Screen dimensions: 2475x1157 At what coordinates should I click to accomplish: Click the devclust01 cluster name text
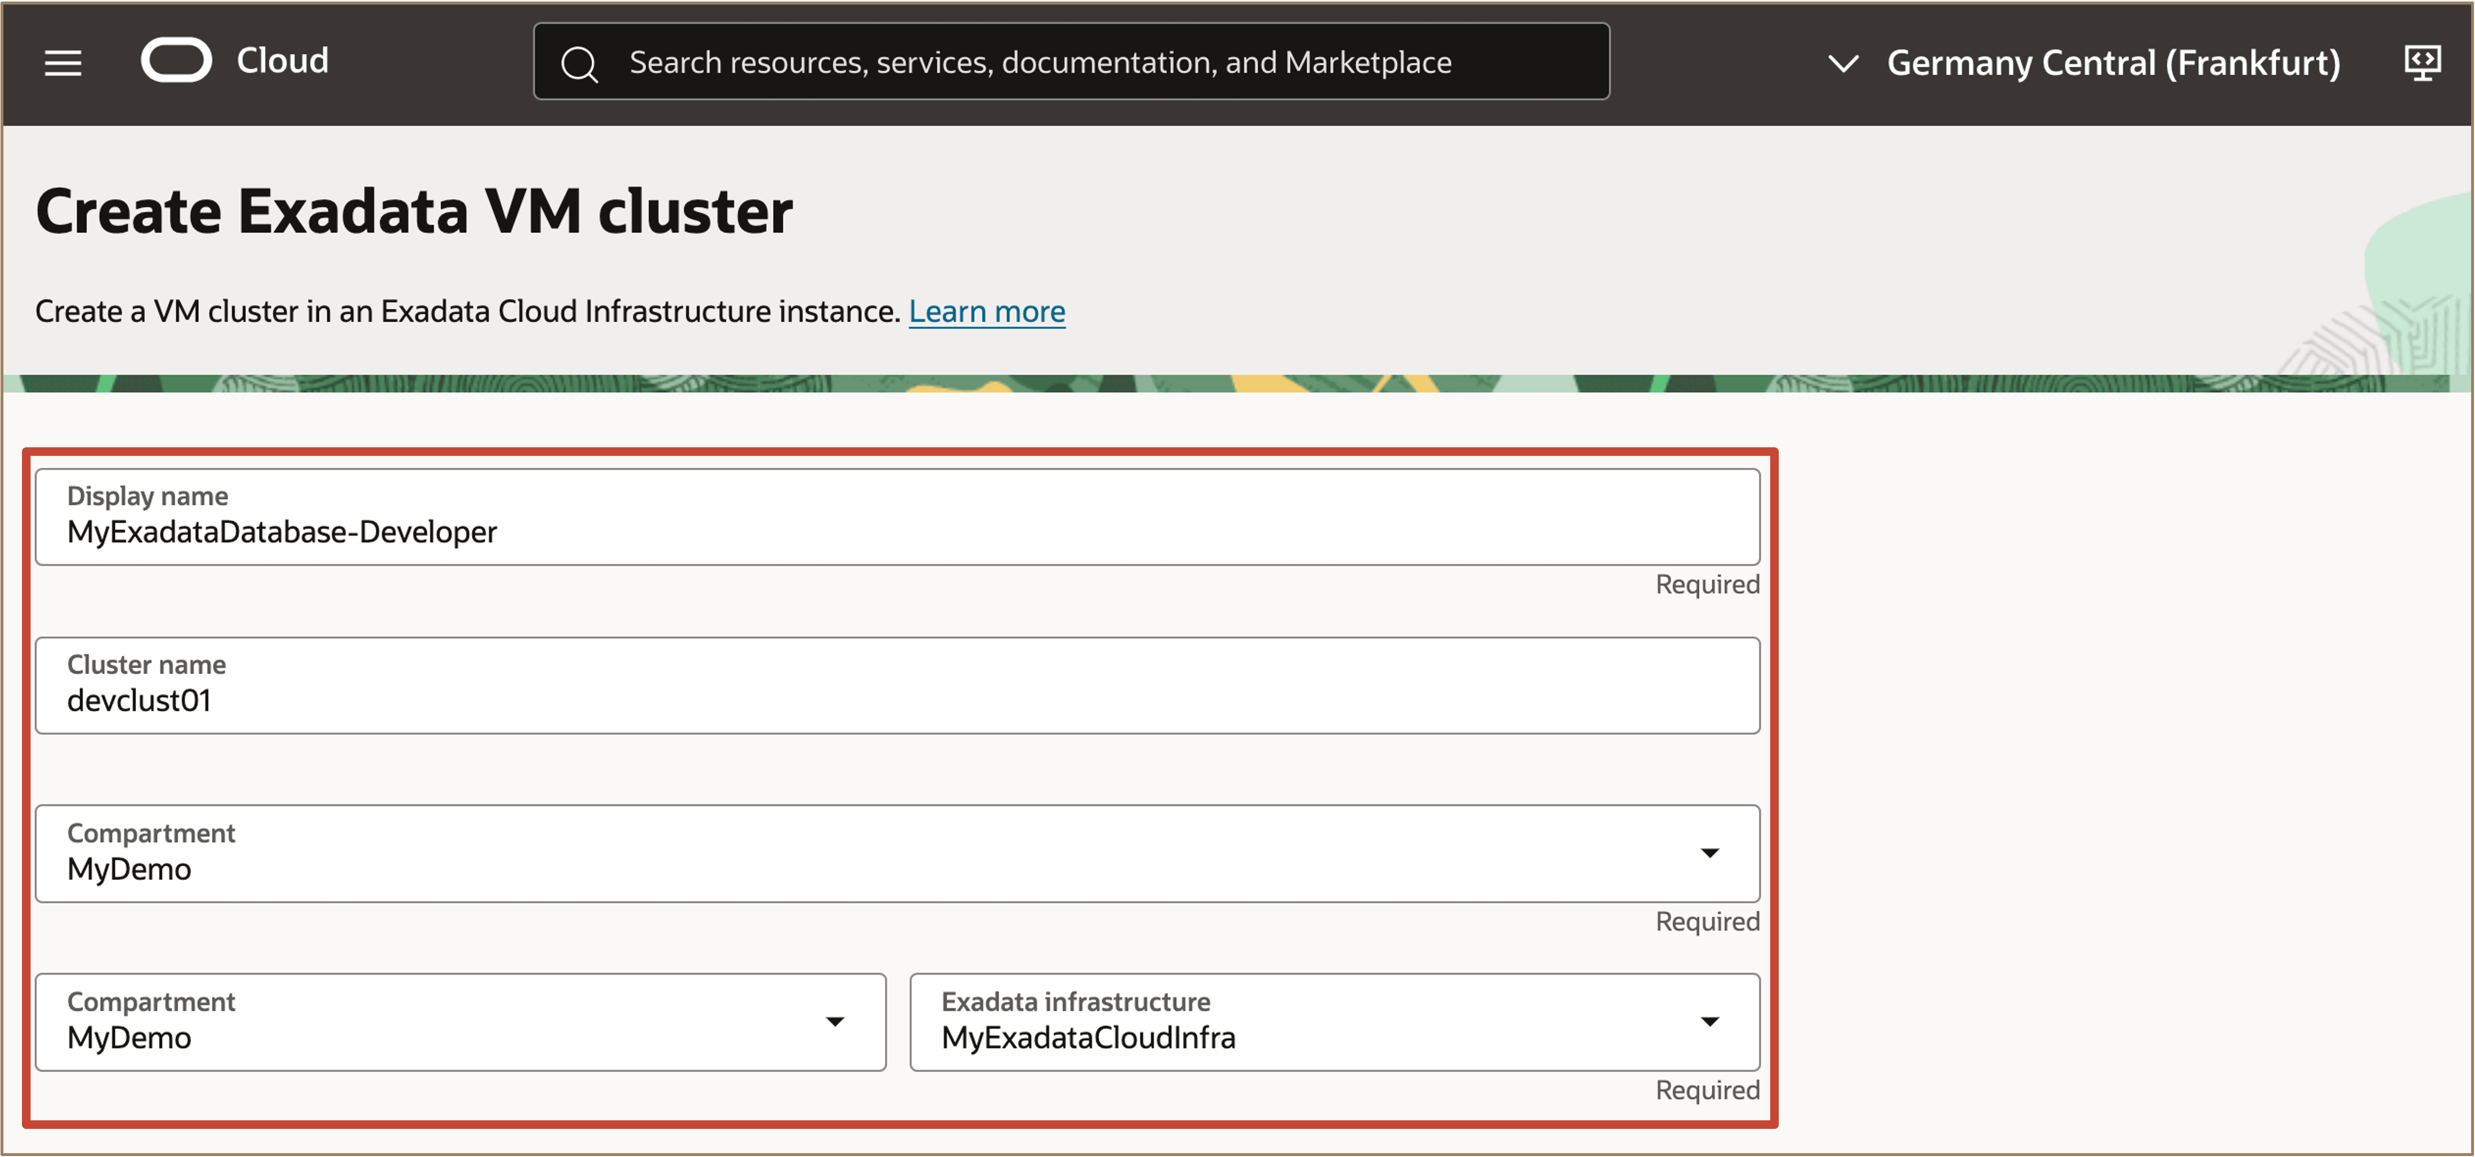pyautogui.click(x=139, y=701)
